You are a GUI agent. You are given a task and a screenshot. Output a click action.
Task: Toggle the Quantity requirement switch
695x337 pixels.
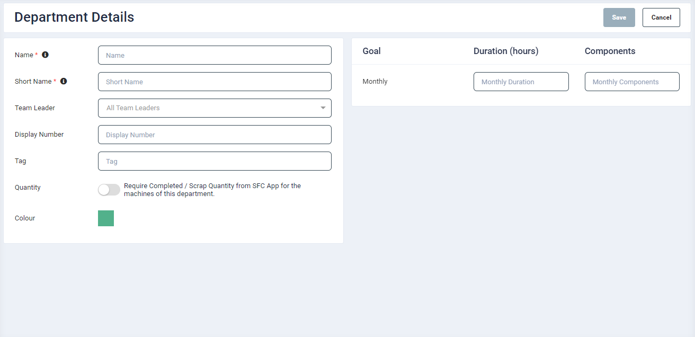coord(109,190)
